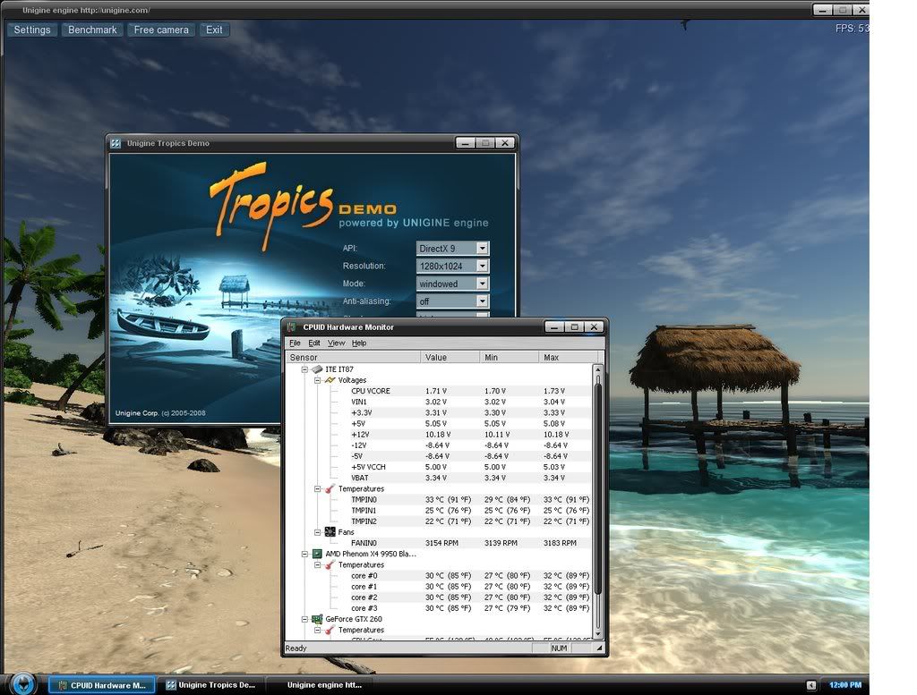Screen dimensions: 917x695
Task: Collapse the GeForce GTX 260 node
Action: tap(304, 619)
